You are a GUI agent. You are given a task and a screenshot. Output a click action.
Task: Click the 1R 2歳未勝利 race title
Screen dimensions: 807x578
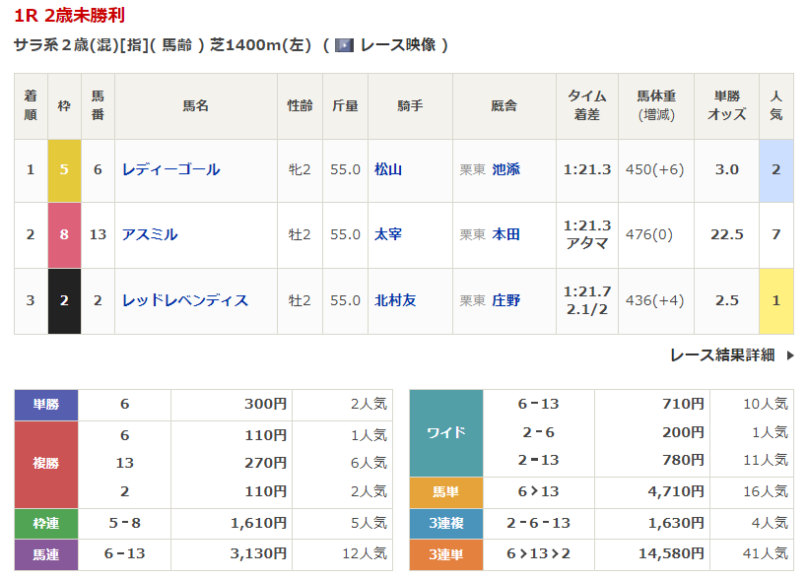pyautogui.click(x=69, y=16)
